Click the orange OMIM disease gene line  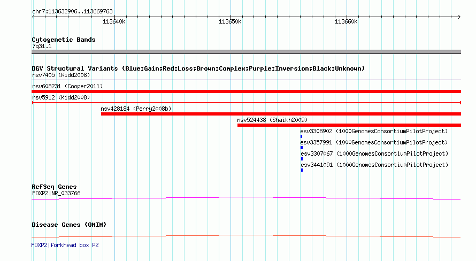click(x=246, y=236)
